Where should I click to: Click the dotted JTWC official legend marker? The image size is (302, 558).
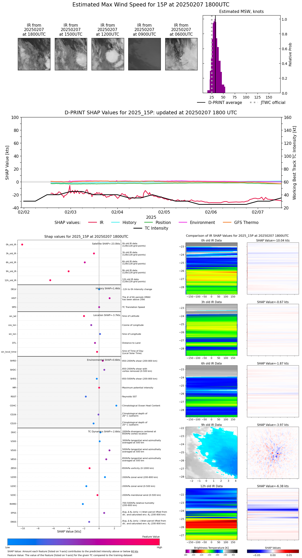coord(254,102)
